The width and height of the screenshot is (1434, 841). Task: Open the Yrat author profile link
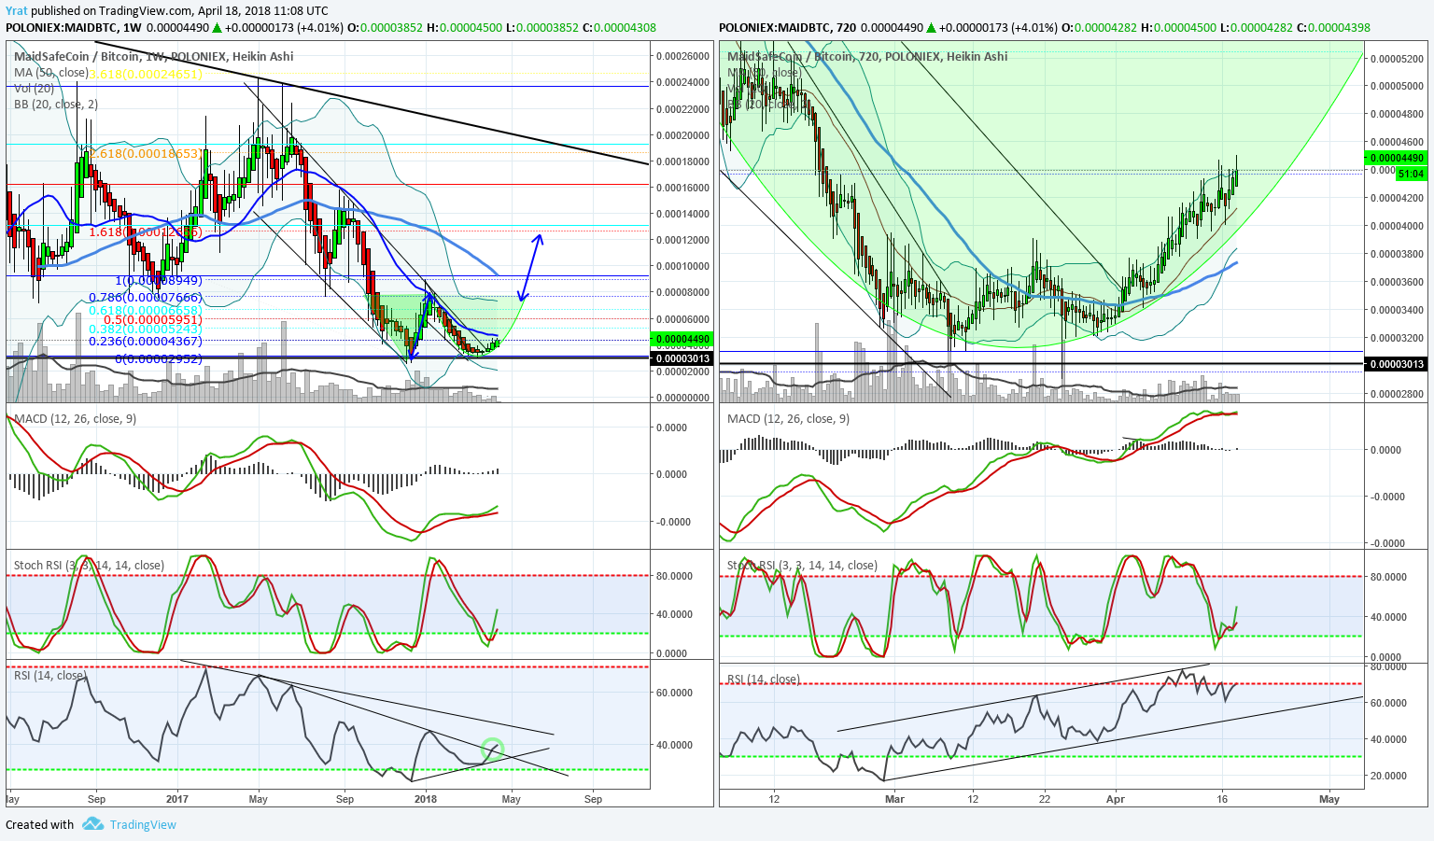(x=16, y=10)
